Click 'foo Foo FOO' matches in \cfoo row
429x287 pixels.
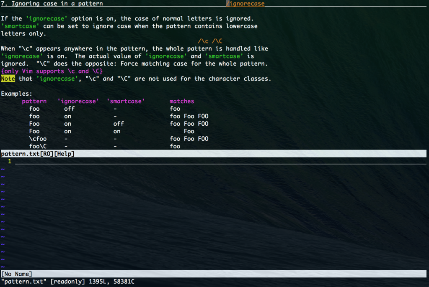[189, 139]
